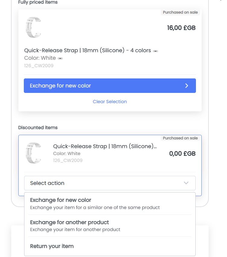Click the 0,00 £GB price
Viewport: 227px width, 257px height.
click(182, 154)
